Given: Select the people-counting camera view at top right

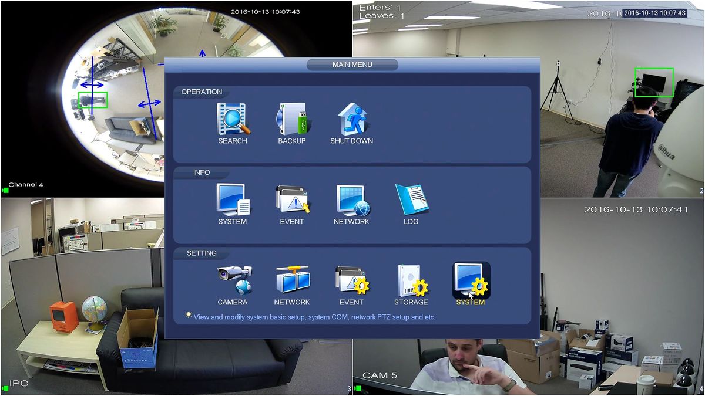Looking at the screenshot, I should point(623,99).
